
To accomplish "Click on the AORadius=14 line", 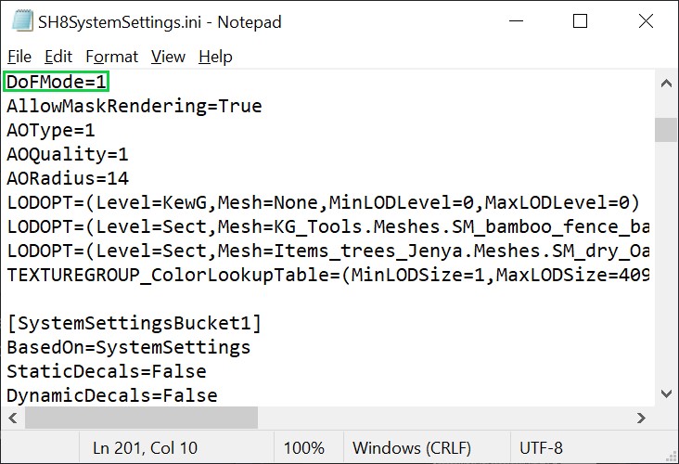I will pos(68,178).
